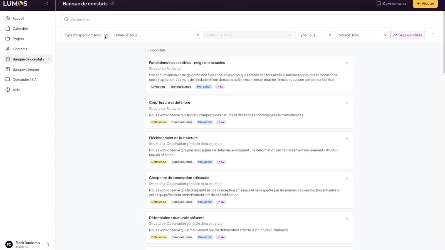Focus the Rechercher search field
Viewport: 445px width, 250px height.
tap(249, 19)
